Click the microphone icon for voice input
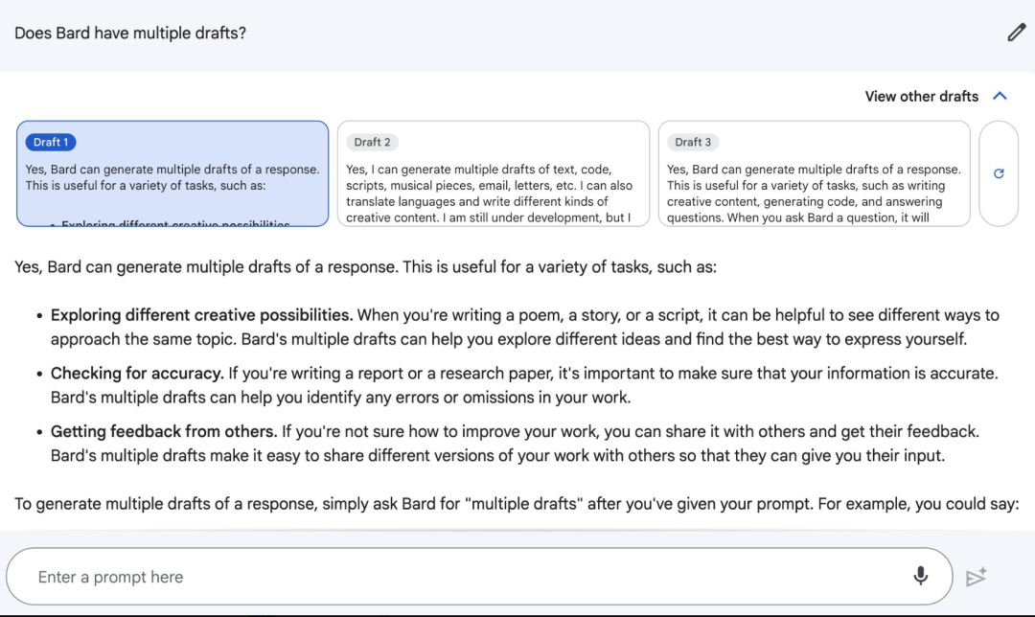Viewport: 1035px width, 617px height. point(920,576)
